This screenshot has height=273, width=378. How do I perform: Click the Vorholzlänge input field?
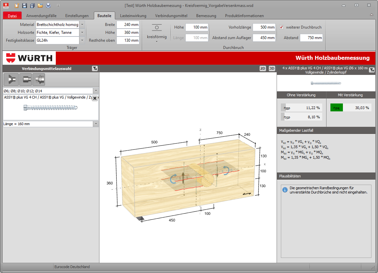click(x=264, y=27)
